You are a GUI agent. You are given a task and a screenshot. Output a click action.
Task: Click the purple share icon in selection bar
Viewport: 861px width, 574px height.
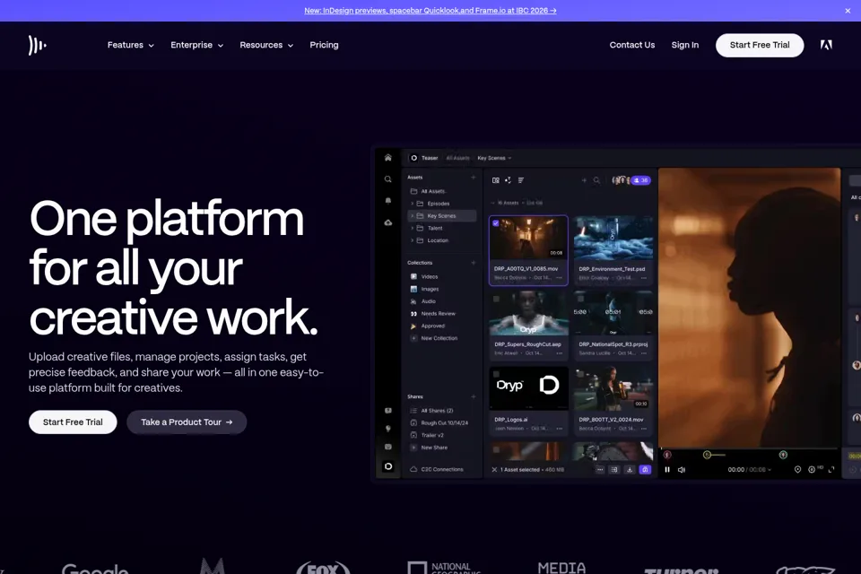645,470
